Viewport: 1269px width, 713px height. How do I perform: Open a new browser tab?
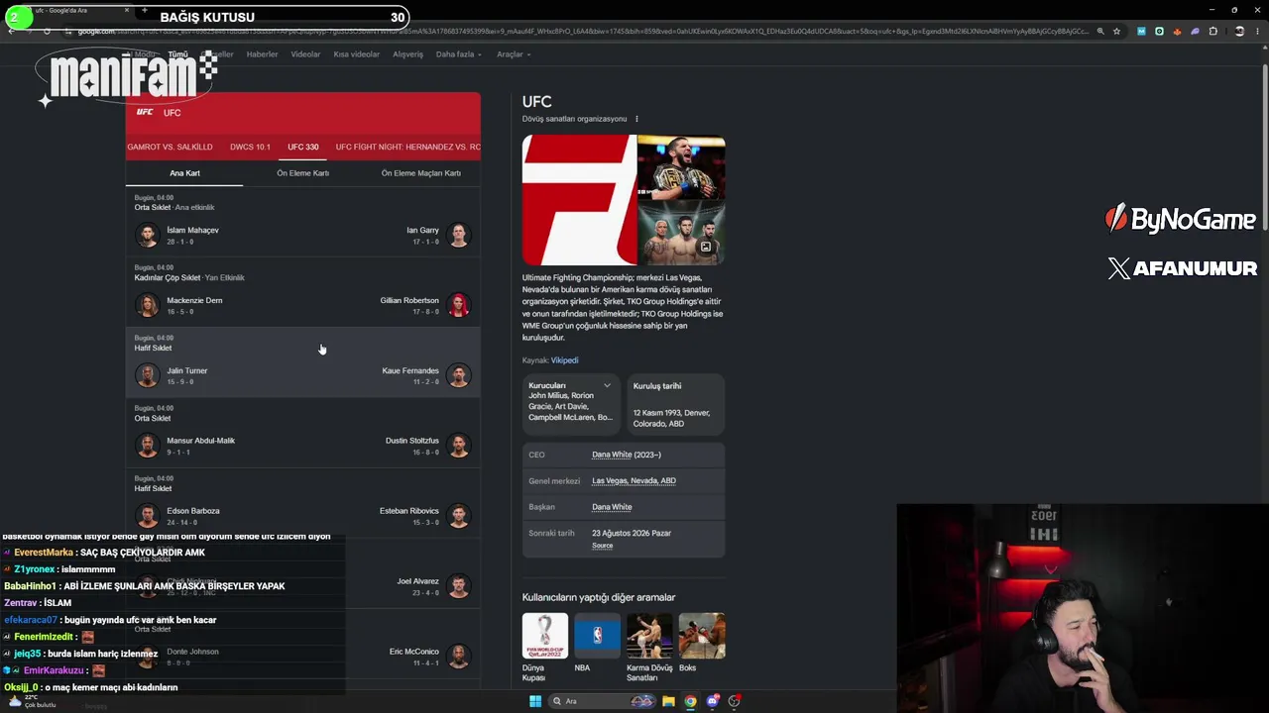click(145, 11)
